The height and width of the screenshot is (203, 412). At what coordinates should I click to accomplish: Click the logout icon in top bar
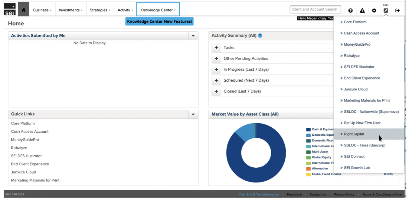click(397, 11)
